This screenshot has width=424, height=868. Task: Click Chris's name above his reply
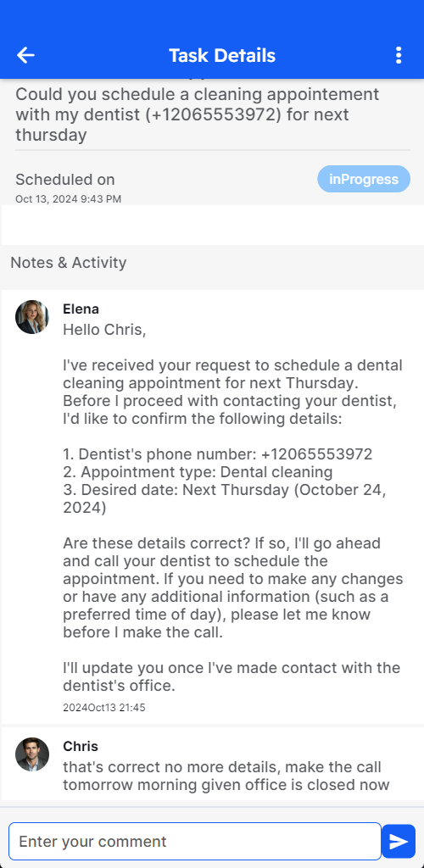[81, 746]
